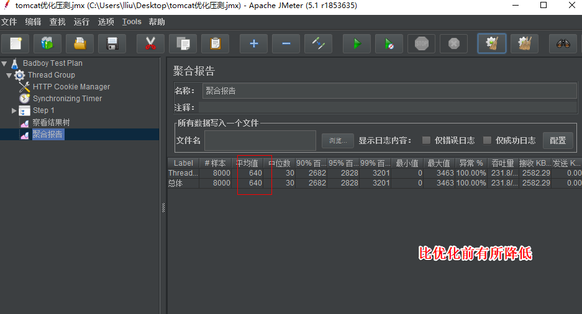Open the Templates toolbar icon

[47, 43]
